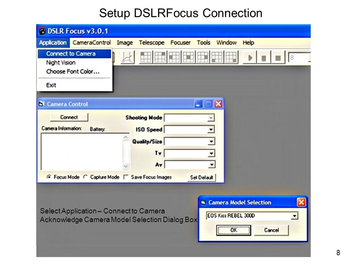Select the middle-right grid region icon

point(203,57)
